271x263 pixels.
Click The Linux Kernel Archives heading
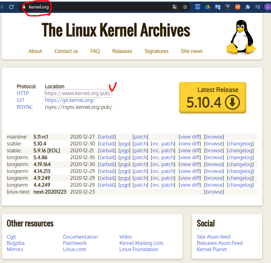[x=116, y=30]
